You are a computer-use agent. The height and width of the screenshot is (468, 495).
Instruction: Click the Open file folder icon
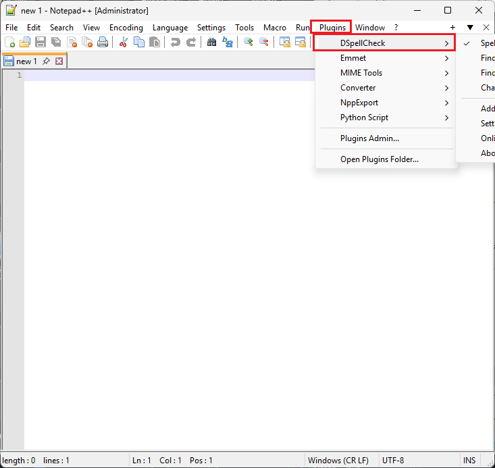[x=25, y=42]
